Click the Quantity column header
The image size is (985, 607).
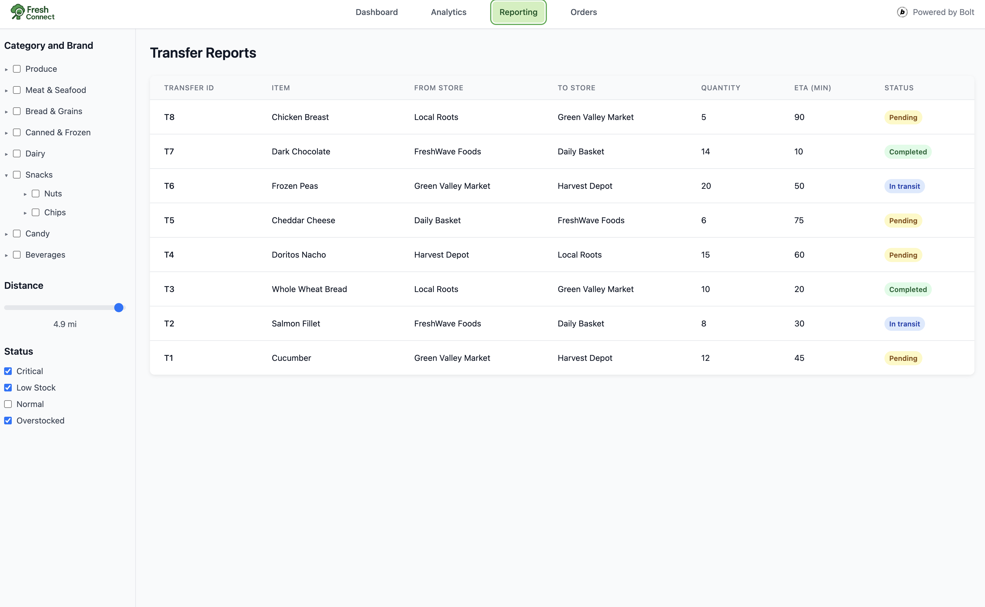(x=720, y=88)
